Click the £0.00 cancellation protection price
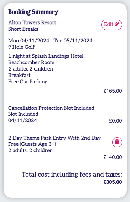 pos(115,121)
